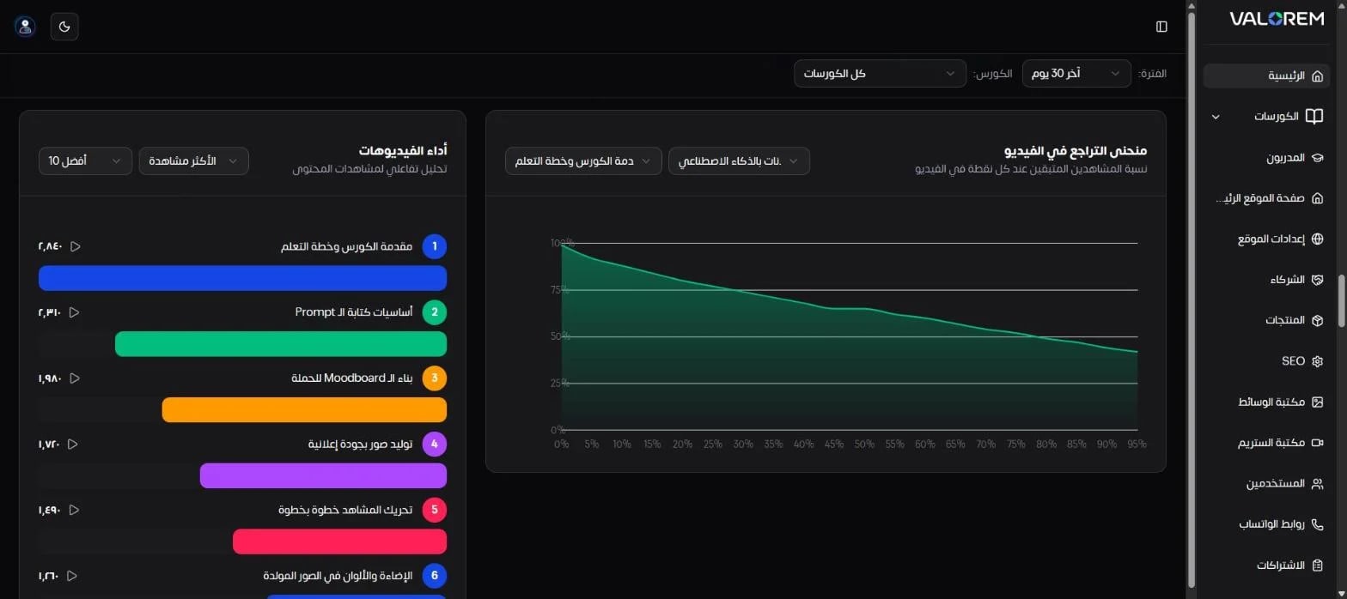Image resolution: width=1347 pixels, height=599 pixels.
Task: Open sort dropdown الأكثر مشاهدة
Action: 193,161
